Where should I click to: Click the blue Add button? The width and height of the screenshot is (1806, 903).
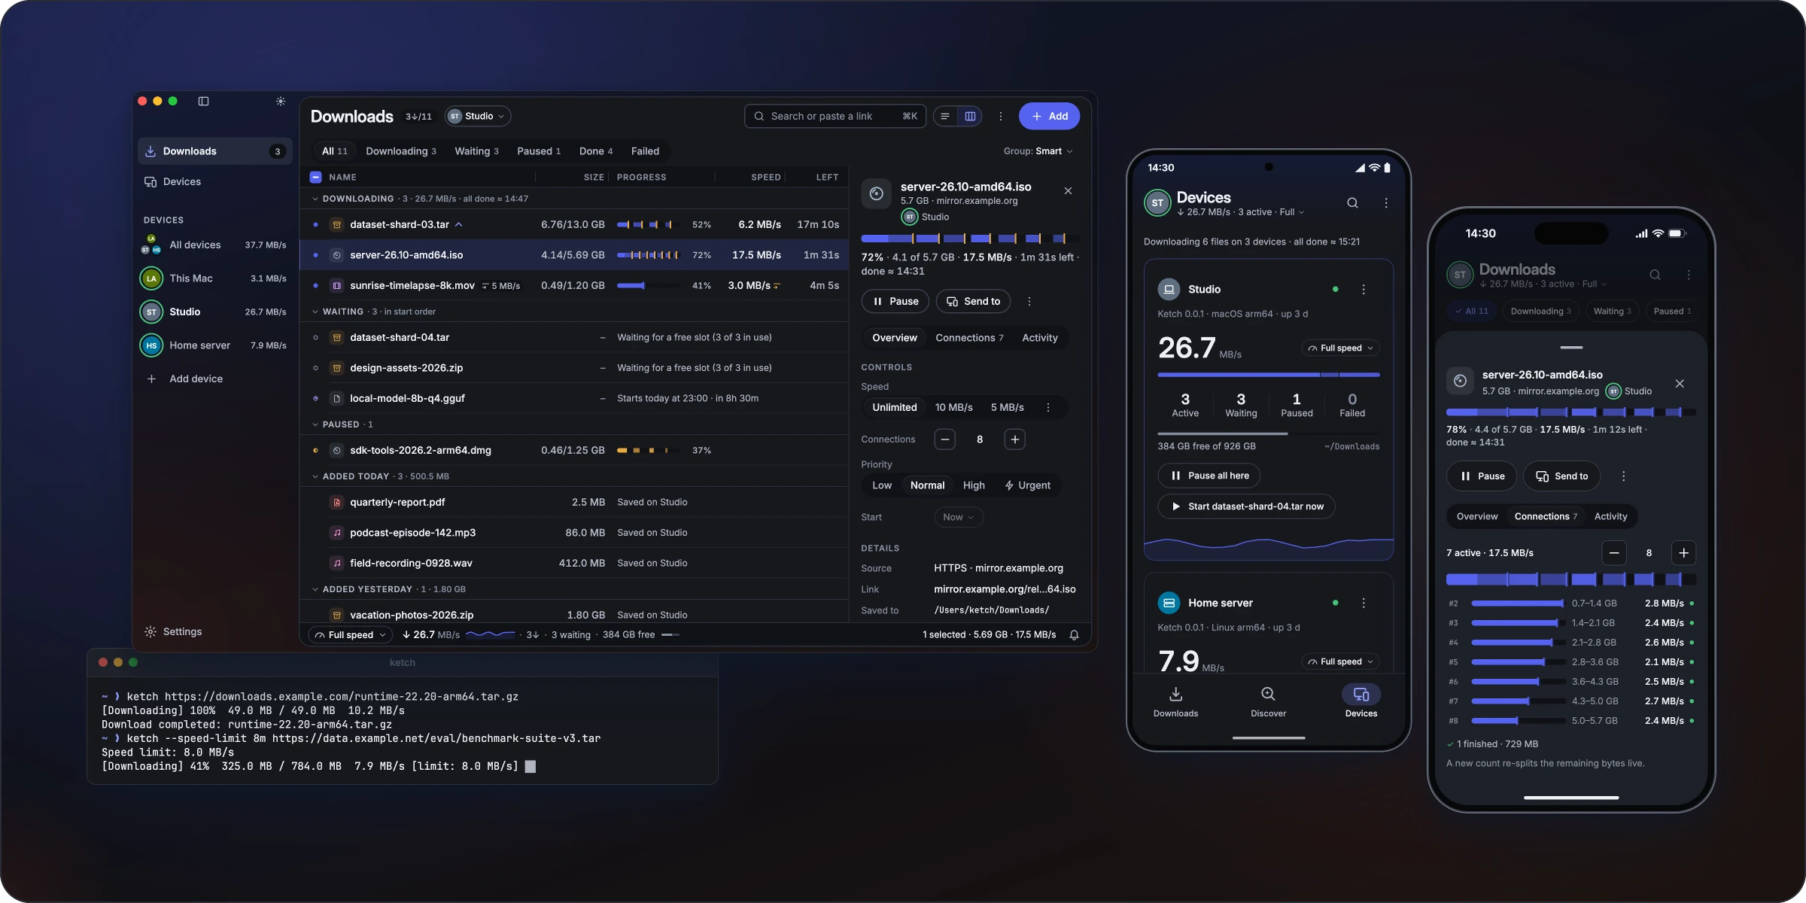pyautogui.click(x=1049, y=116)
